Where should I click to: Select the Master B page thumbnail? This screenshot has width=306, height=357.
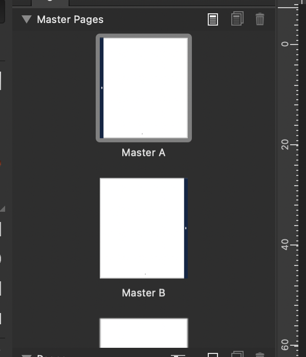pyautogui.click(x=144, y=228)
